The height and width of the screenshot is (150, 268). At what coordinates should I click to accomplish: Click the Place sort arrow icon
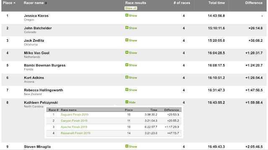(14, 3)
